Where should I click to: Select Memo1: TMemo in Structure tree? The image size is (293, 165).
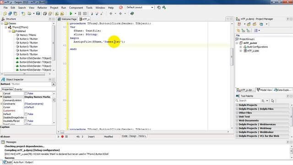point(28,35)
